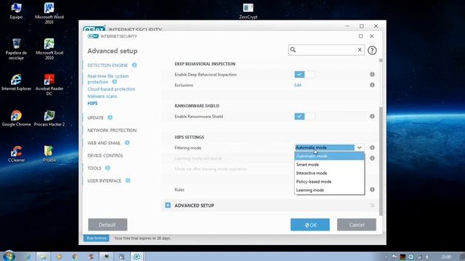Open the ESET icon in the taskbar
The width and height of the screenshot is (465, 261).
click(137, 256)
